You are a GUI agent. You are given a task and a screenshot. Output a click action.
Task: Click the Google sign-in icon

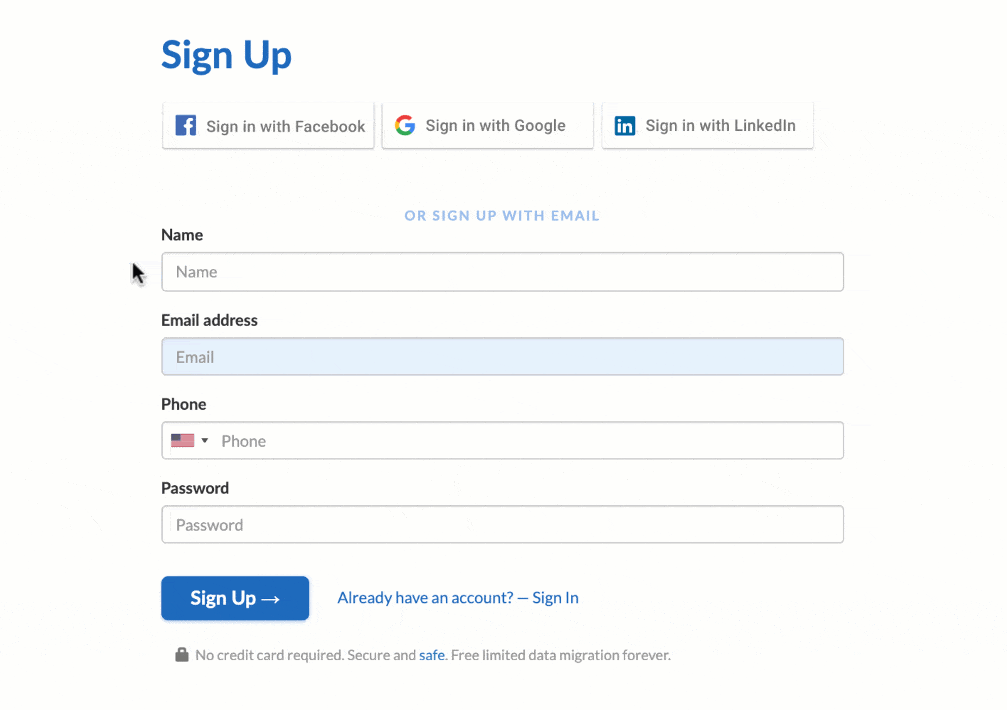point(405,125)
